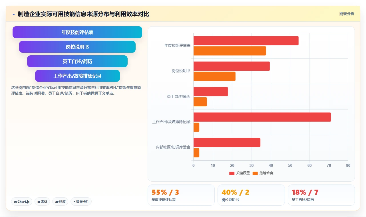Click red bar for 工作产出/故障排除记录

pos(262,117)
